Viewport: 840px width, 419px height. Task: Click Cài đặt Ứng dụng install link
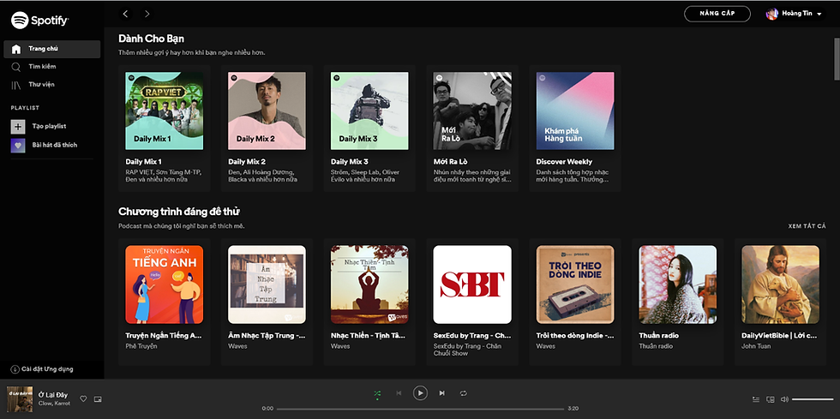(x=42, y=369)
